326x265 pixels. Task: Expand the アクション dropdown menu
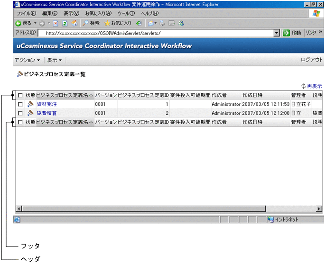pos(27,60)
